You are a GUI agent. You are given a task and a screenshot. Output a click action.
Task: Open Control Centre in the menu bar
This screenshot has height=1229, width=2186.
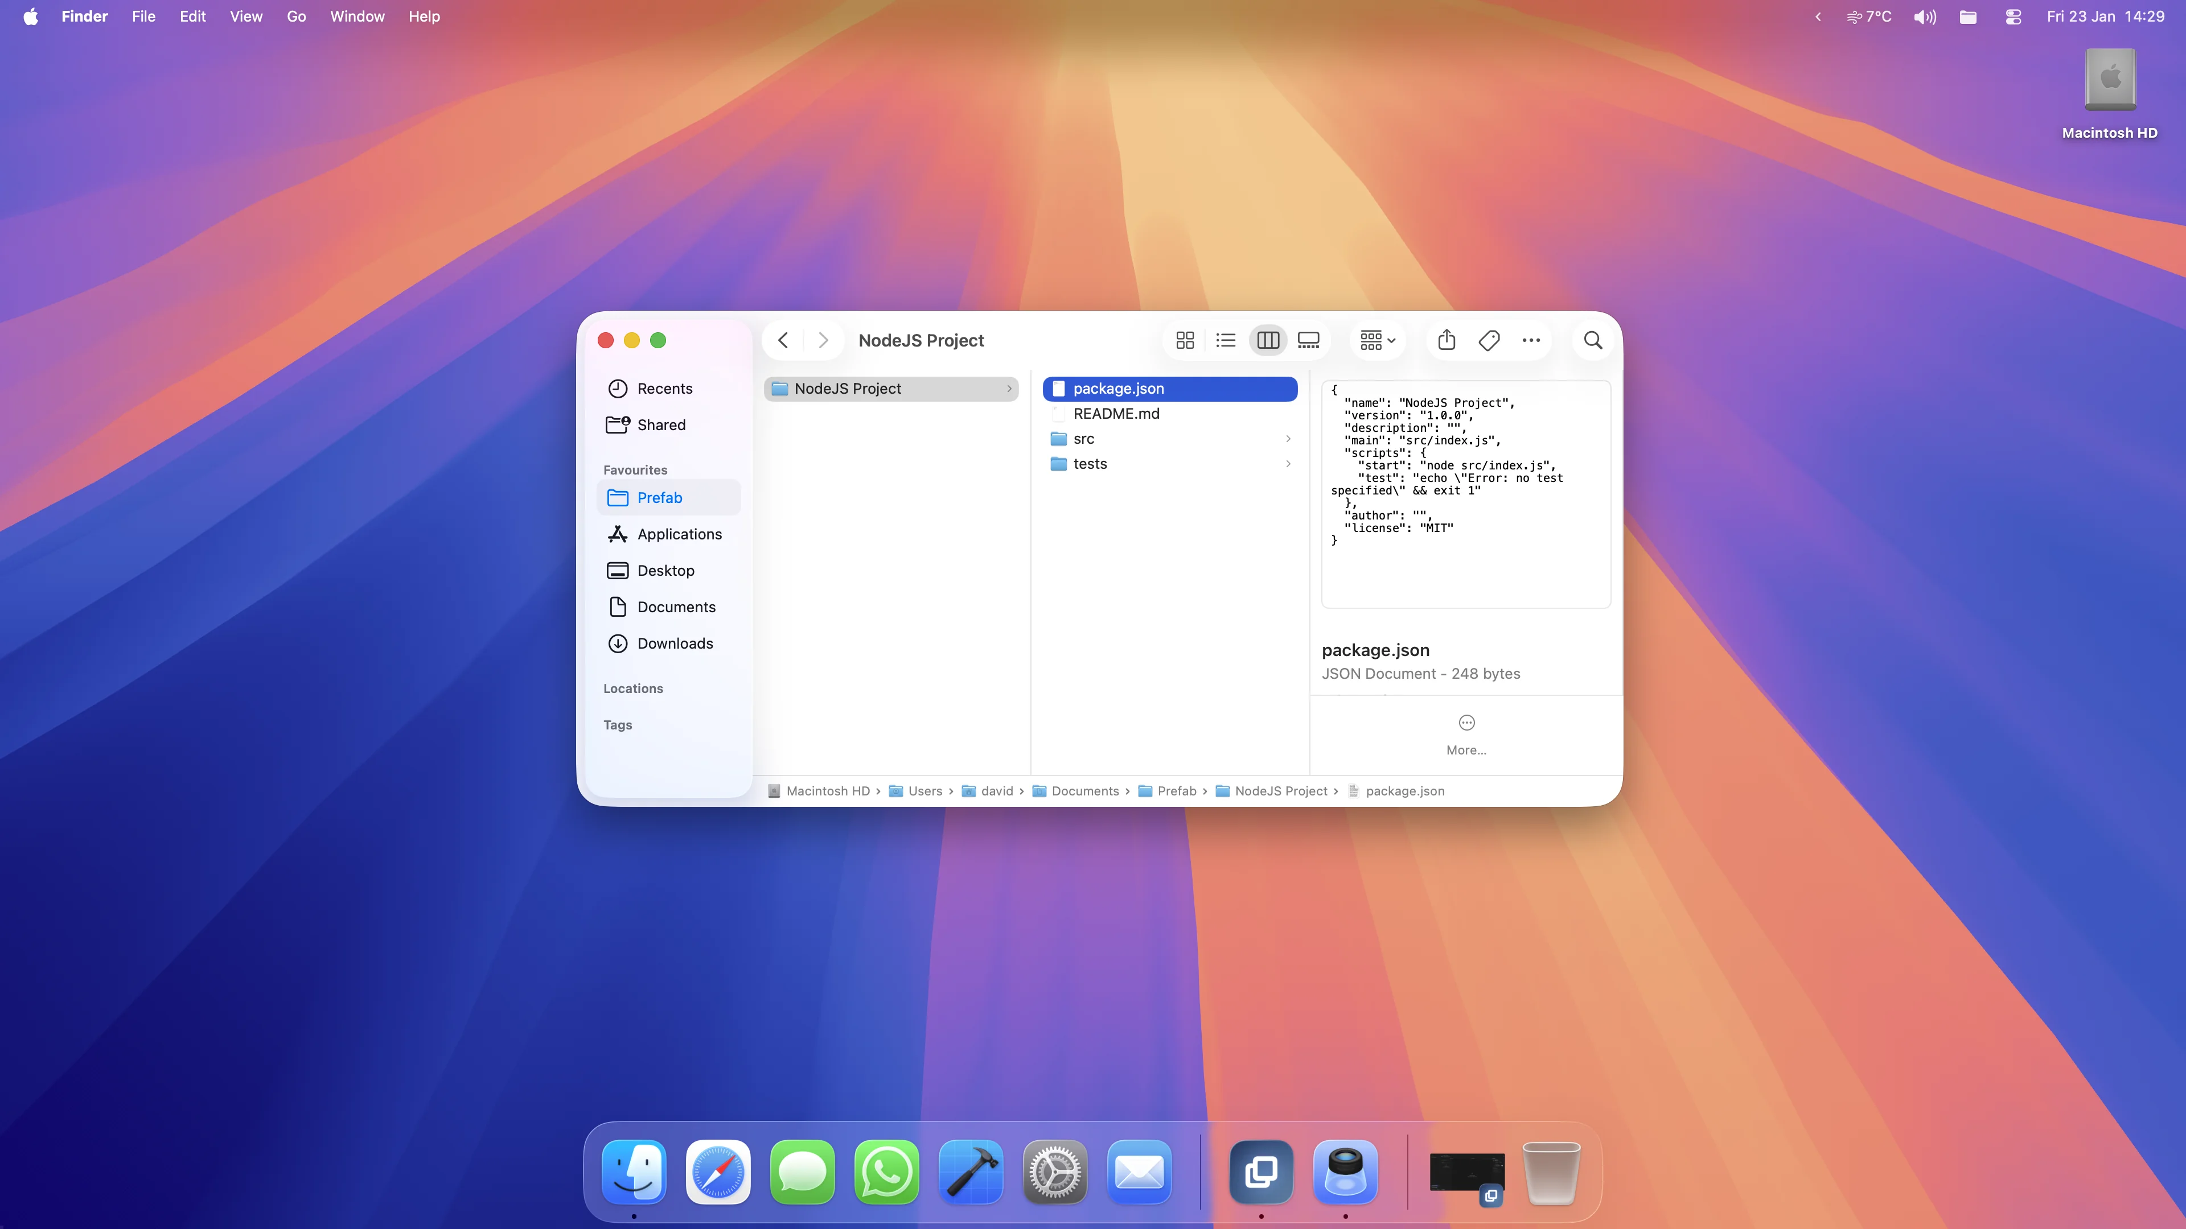click(2013, 16)
